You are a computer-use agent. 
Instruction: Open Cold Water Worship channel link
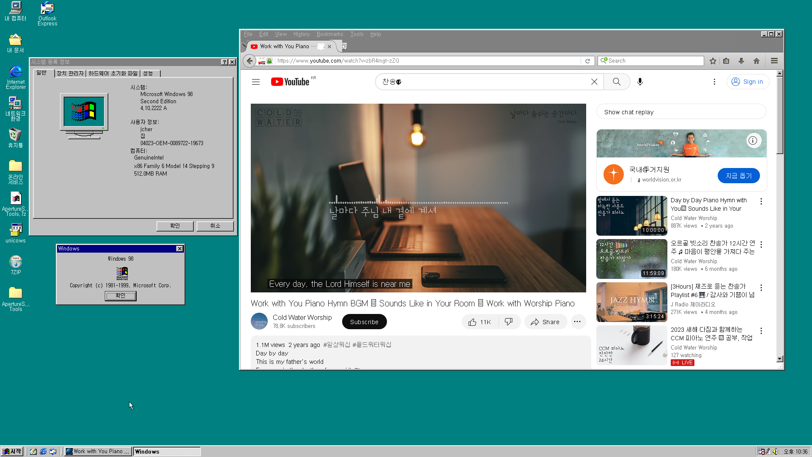302,317
